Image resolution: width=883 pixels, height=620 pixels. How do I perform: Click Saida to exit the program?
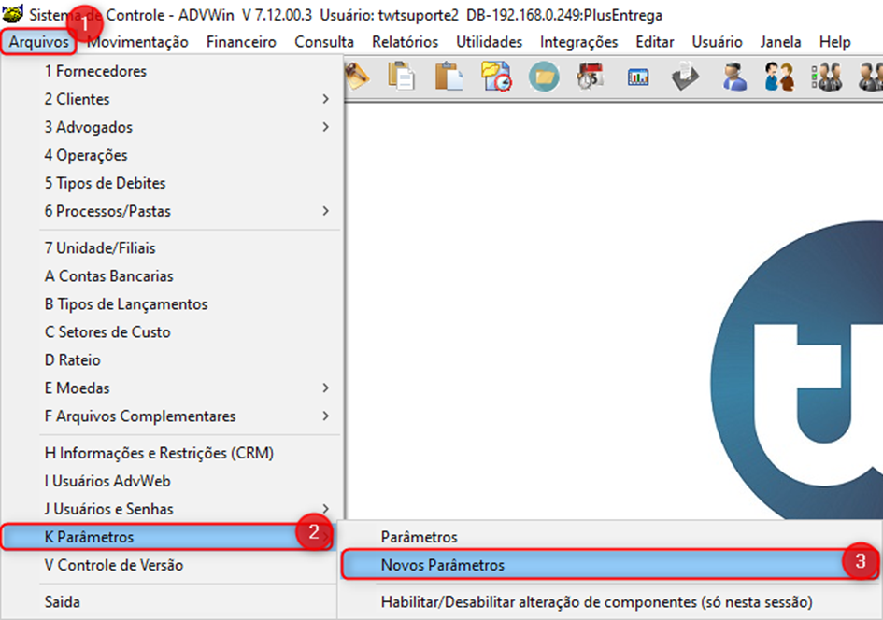(x=169, y=602)
